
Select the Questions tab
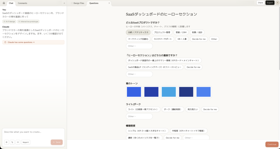pos(99,3)
